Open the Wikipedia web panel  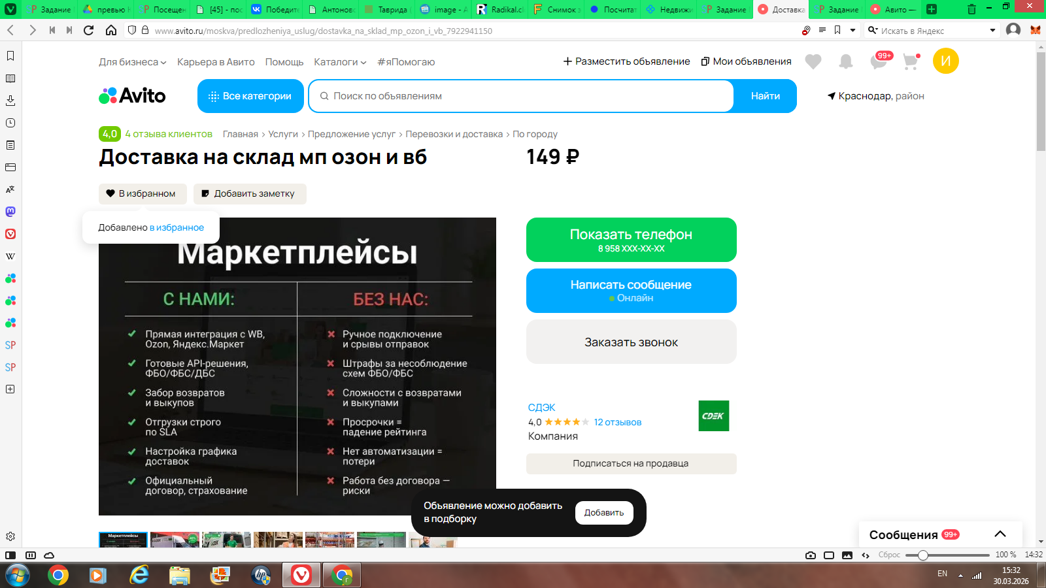click(10, 256)
